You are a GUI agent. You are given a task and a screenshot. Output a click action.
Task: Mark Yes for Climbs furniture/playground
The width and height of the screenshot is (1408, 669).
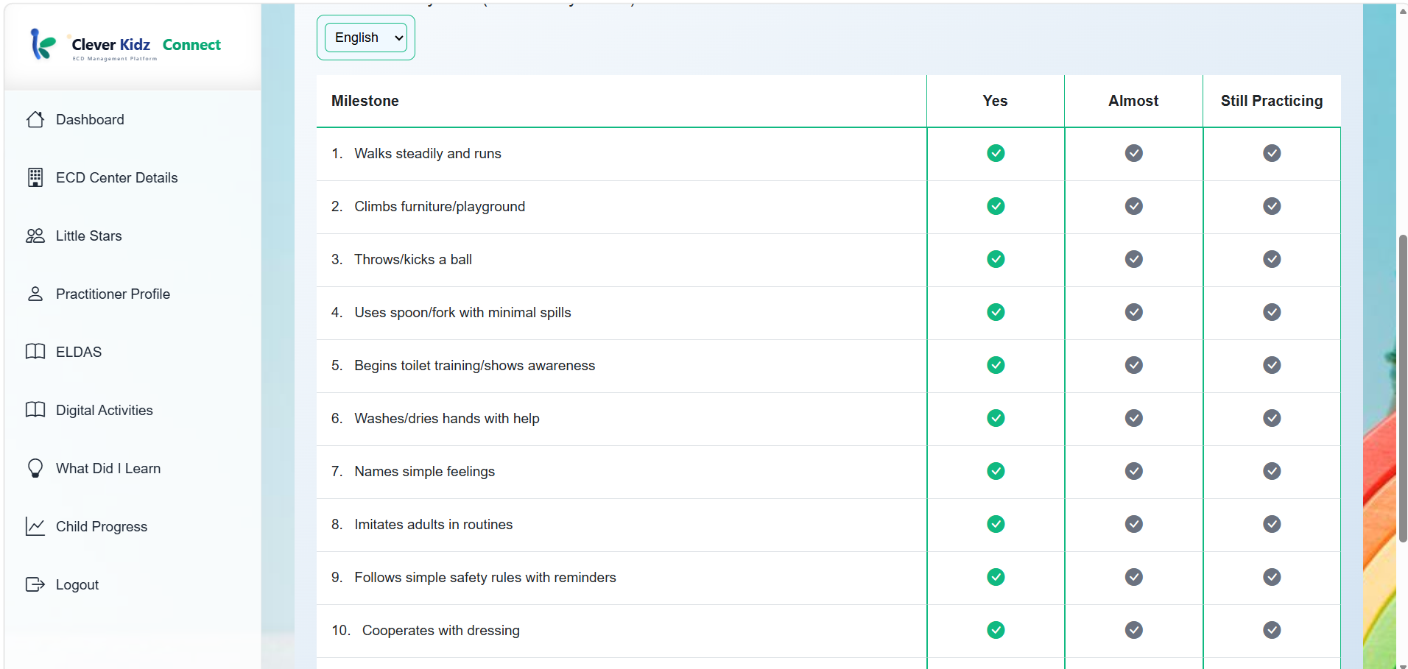click(996, 206)
